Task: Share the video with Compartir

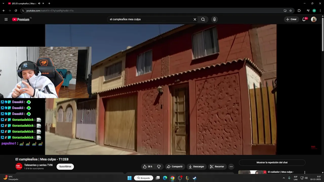Action: point(175,167)
